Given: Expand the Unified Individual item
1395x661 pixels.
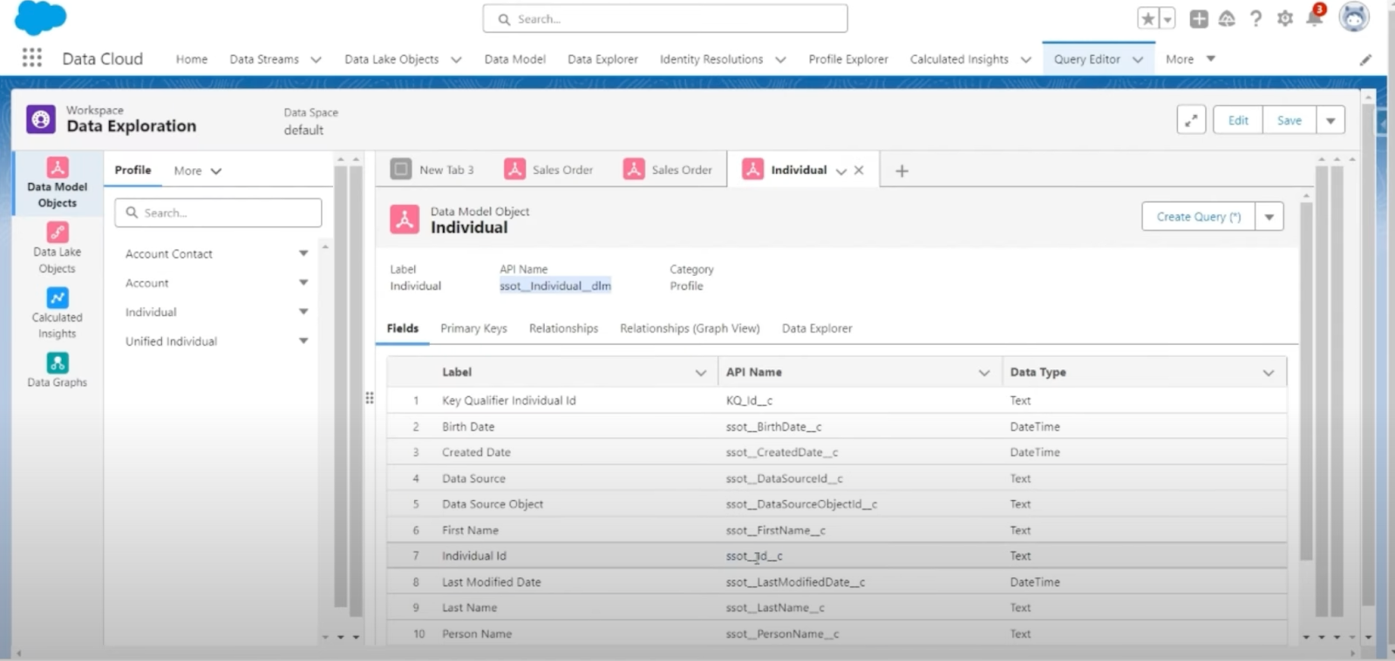Looking at the screenshot, I should point(303,341).
